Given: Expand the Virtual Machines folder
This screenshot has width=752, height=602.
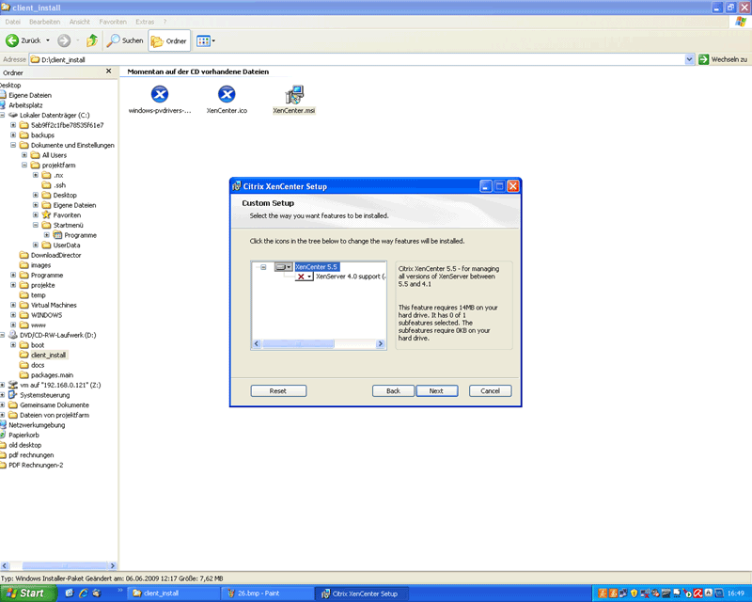Looking at the screenshot, I should tap(13, 305).
